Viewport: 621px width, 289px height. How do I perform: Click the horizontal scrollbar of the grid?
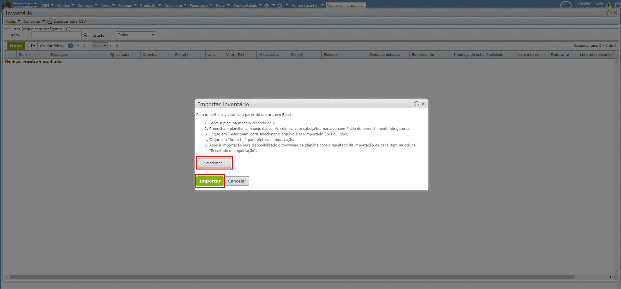click(291, 277)
